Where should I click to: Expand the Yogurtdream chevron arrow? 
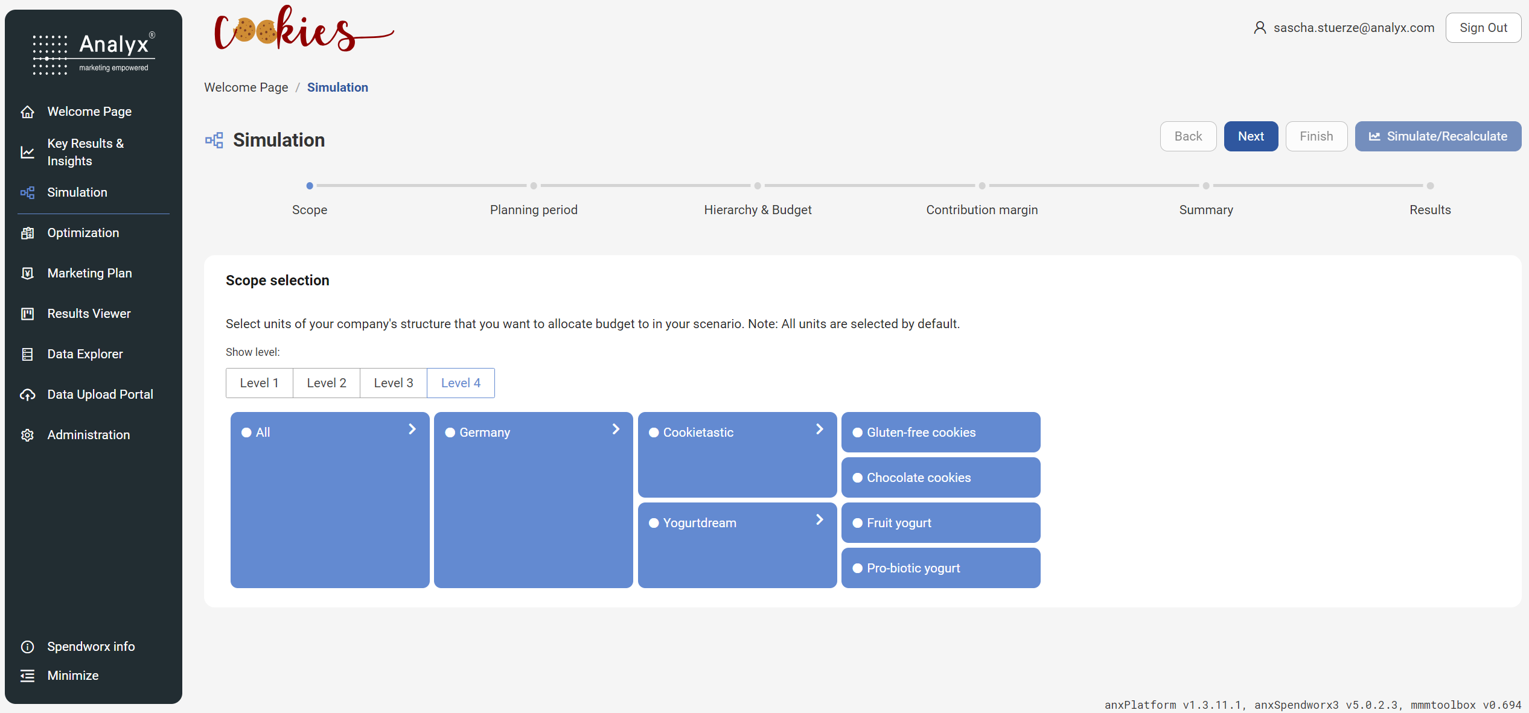click(819, 519)
